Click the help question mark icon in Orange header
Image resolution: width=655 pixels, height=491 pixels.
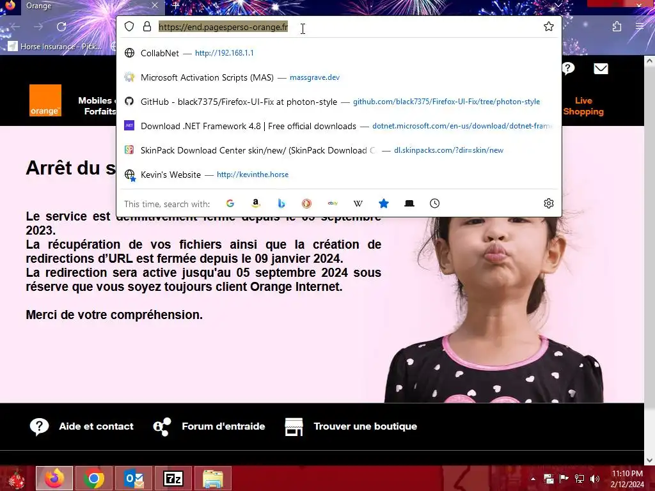[568, 68]
